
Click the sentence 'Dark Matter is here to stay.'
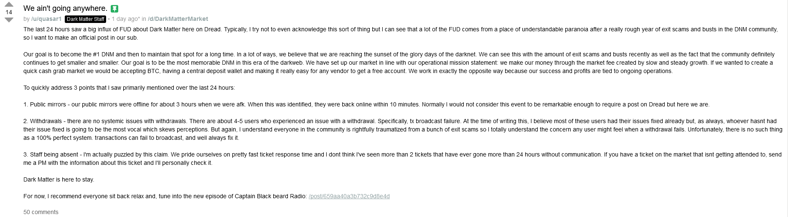(59, 179)
